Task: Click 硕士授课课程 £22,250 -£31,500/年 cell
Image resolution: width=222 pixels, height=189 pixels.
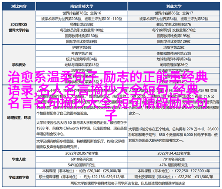Action: 174,177
